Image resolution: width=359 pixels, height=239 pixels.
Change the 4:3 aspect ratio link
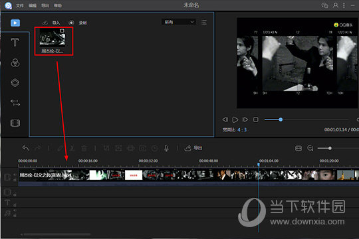tap(242, 130)
